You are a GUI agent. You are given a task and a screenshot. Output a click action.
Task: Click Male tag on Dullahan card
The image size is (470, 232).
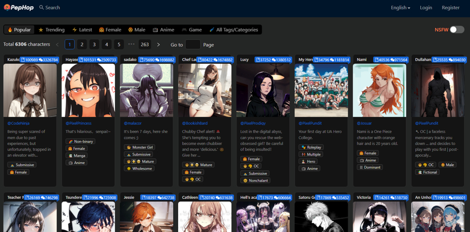click(447, 165)
